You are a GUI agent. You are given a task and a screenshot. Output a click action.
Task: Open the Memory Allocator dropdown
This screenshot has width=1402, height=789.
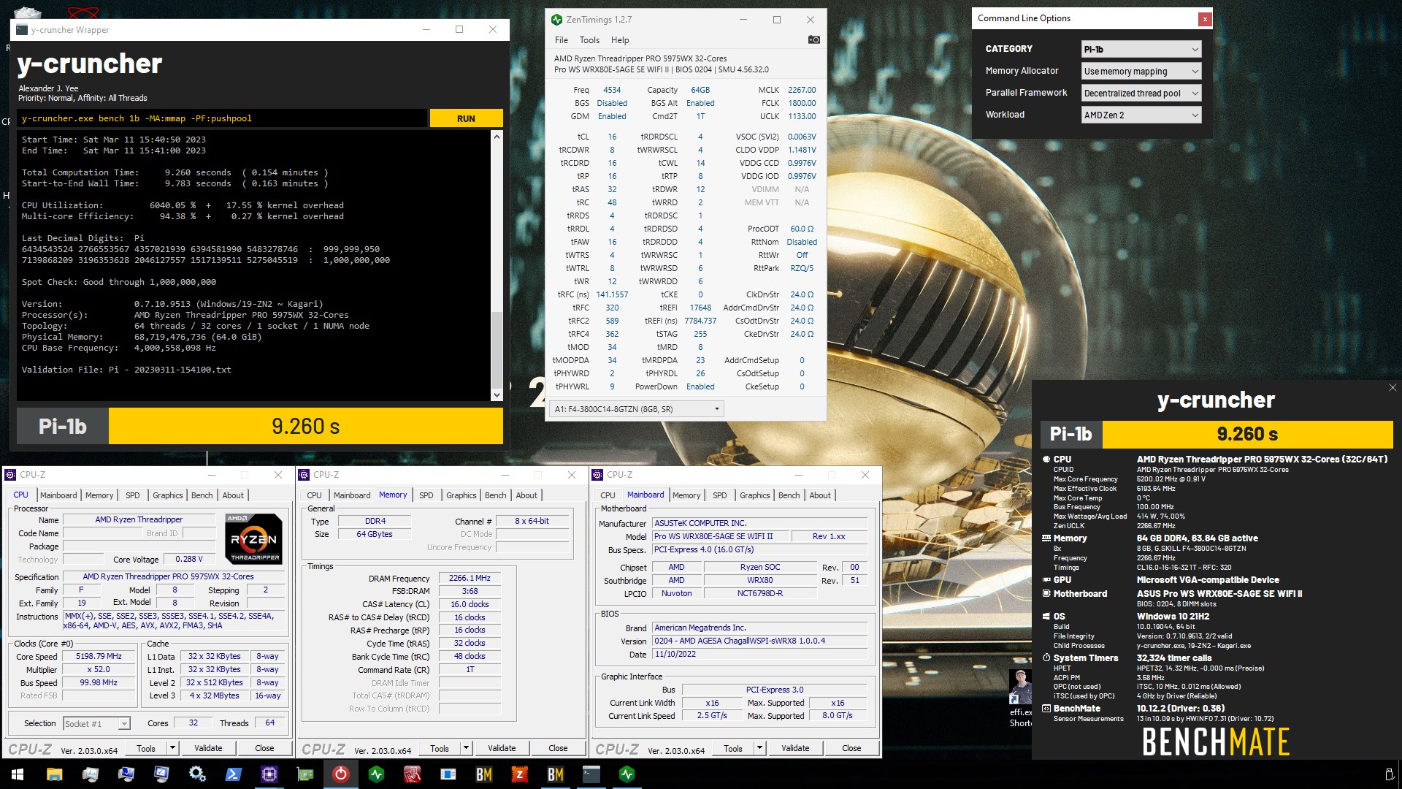1141,71
